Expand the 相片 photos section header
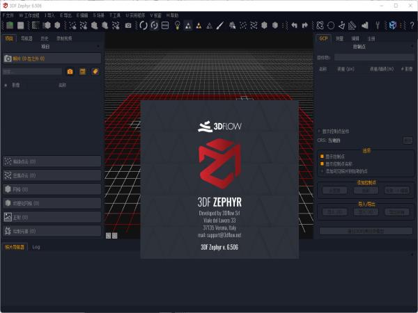Viewport: 418px width, 313px height. point(52,58)
